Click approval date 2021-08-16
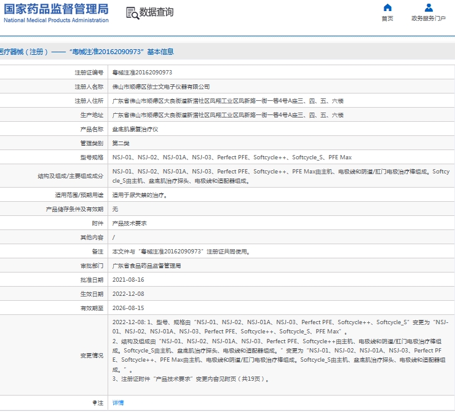Screen dimensions: 455x414 click(129, 280)
